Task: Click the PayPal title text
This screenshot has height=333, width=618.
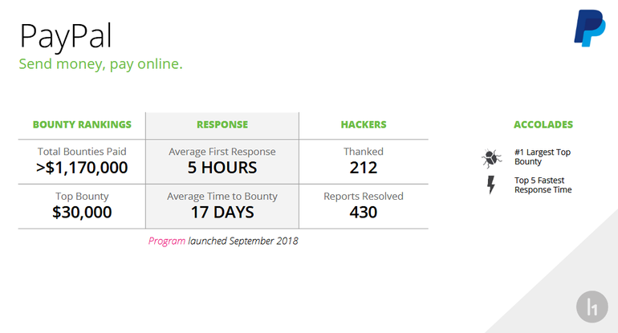Action: click(x=67, y=36)
